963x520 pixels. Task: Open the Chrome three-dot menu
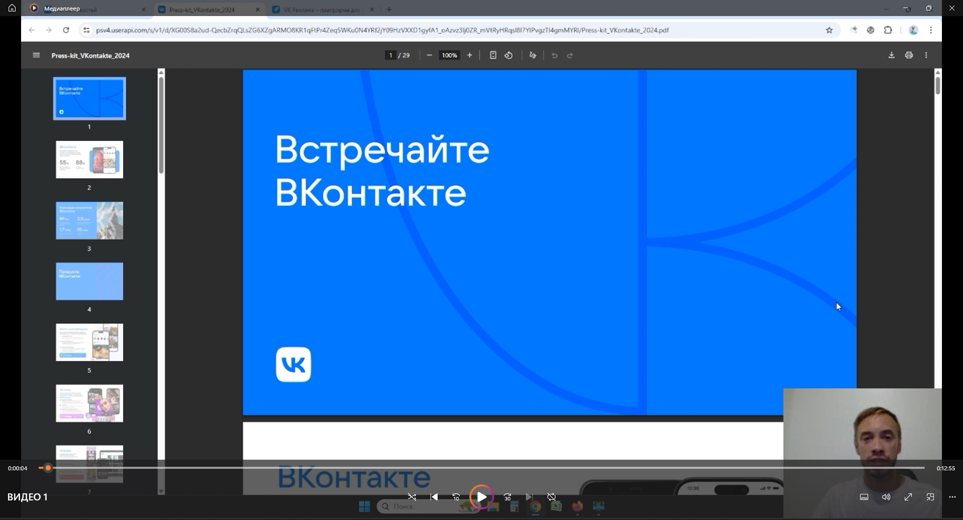[x=931, y=30]
